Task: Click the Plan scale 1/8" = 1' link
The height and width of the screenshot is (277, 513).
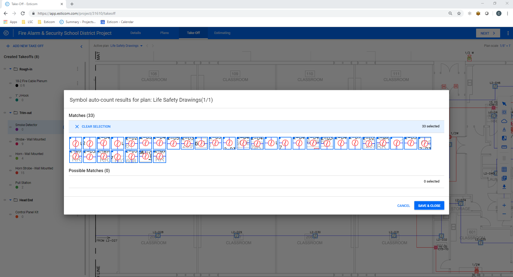Action: pos(505,46)
